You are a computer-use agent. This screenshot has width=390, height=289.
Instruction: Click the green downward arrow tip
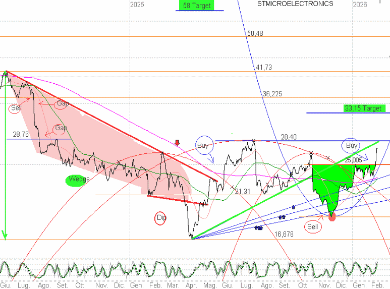(5, 235)
